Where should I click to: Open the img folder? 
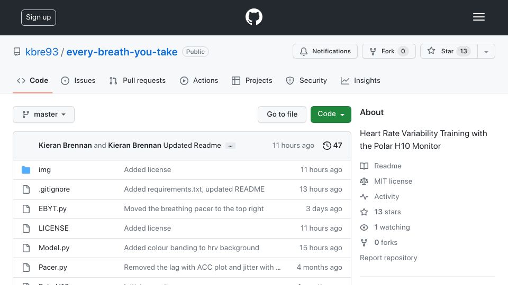(x=44, y=169)
